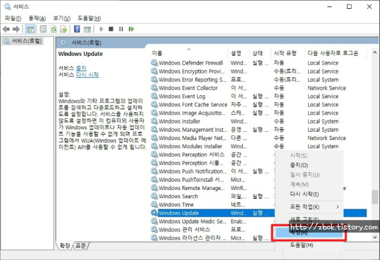This screenshot has height=260, width=380.
Task: Select Windows 라이선스 관리자 service
Action: tap(189, 238)
